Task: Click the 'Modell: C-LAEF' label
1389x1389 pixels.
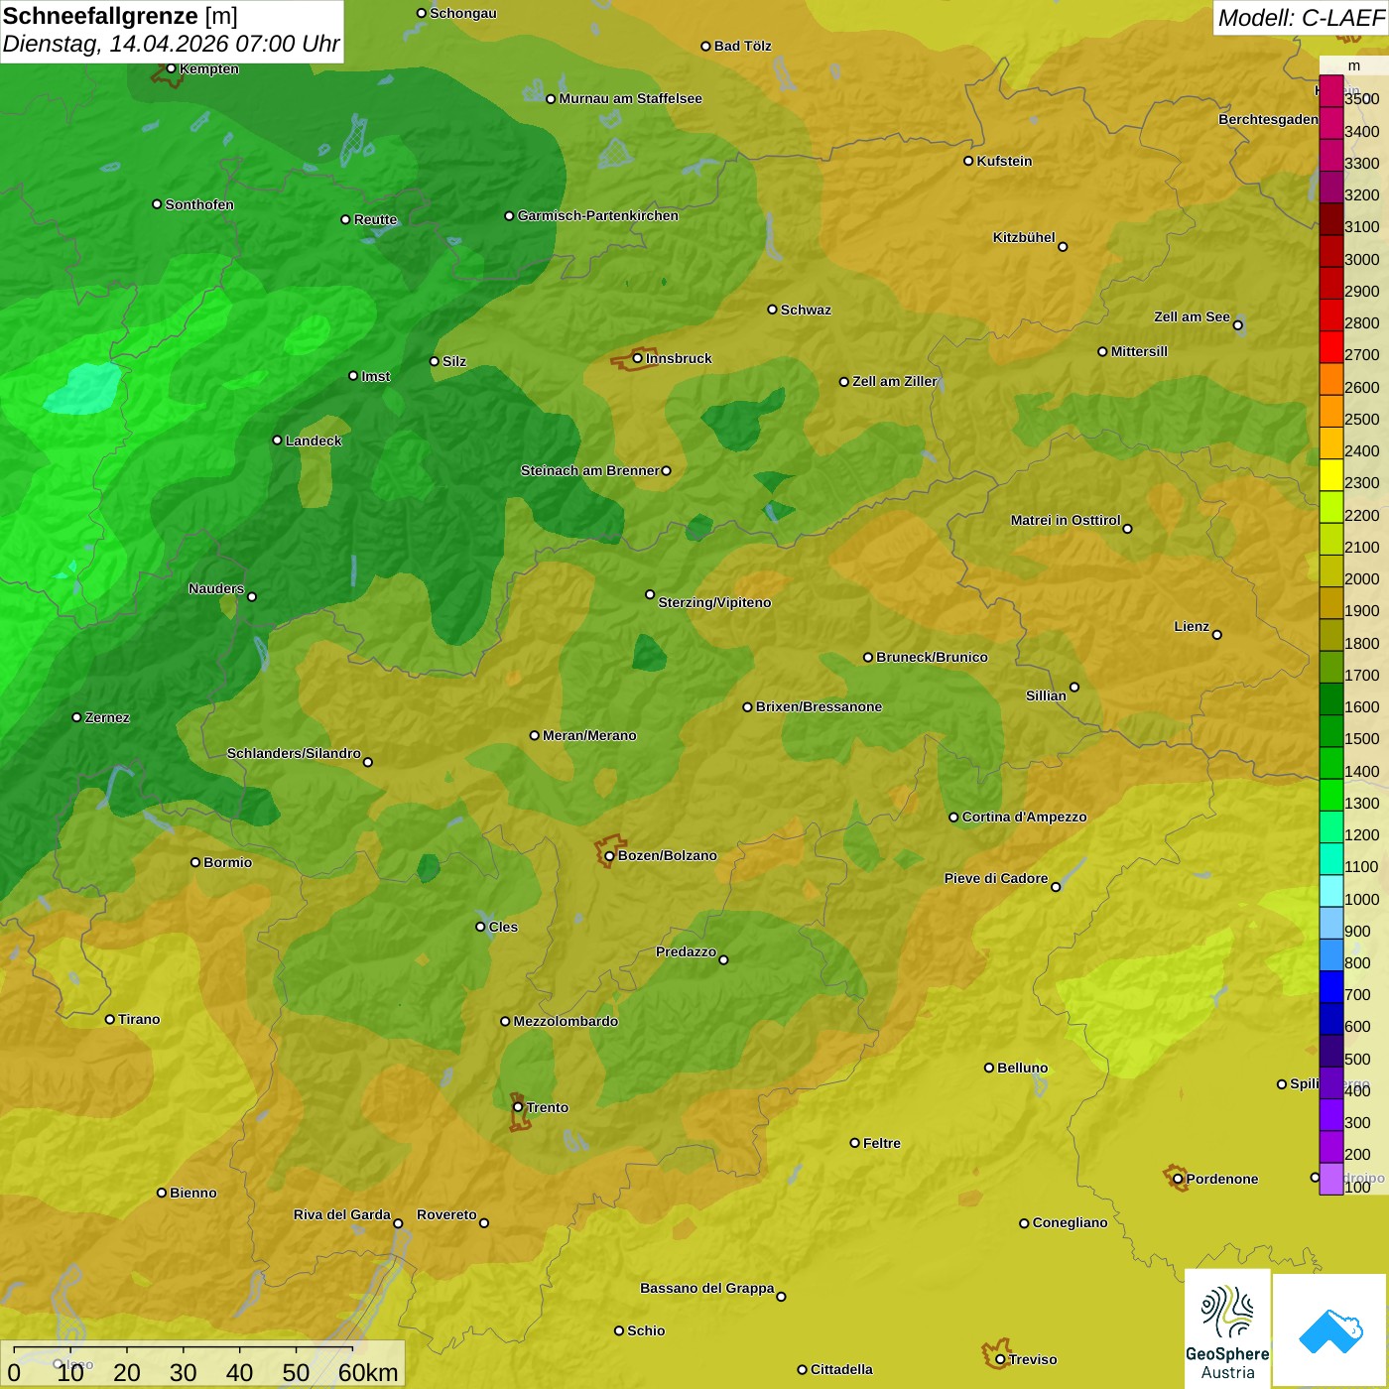Action: point(1301,18)
